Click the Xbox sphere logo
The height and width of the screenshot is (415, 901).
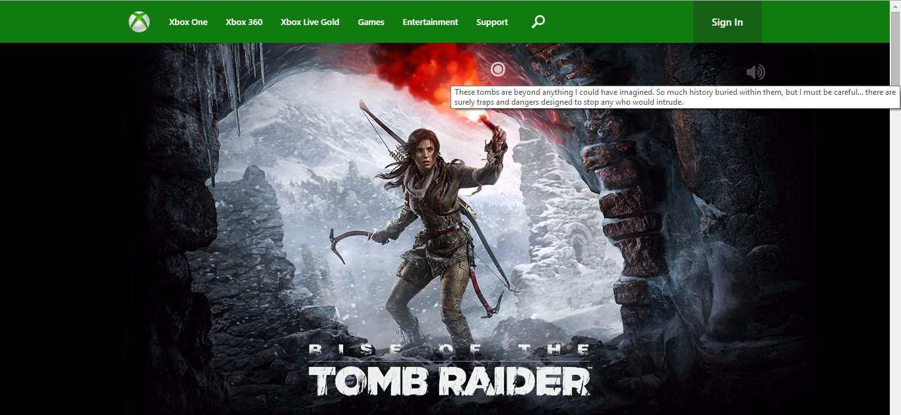tap(139, 22)
